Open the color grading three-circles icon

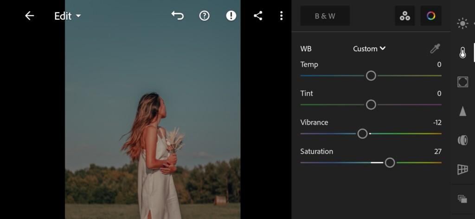pyautogui.click(x=404, y=16)
